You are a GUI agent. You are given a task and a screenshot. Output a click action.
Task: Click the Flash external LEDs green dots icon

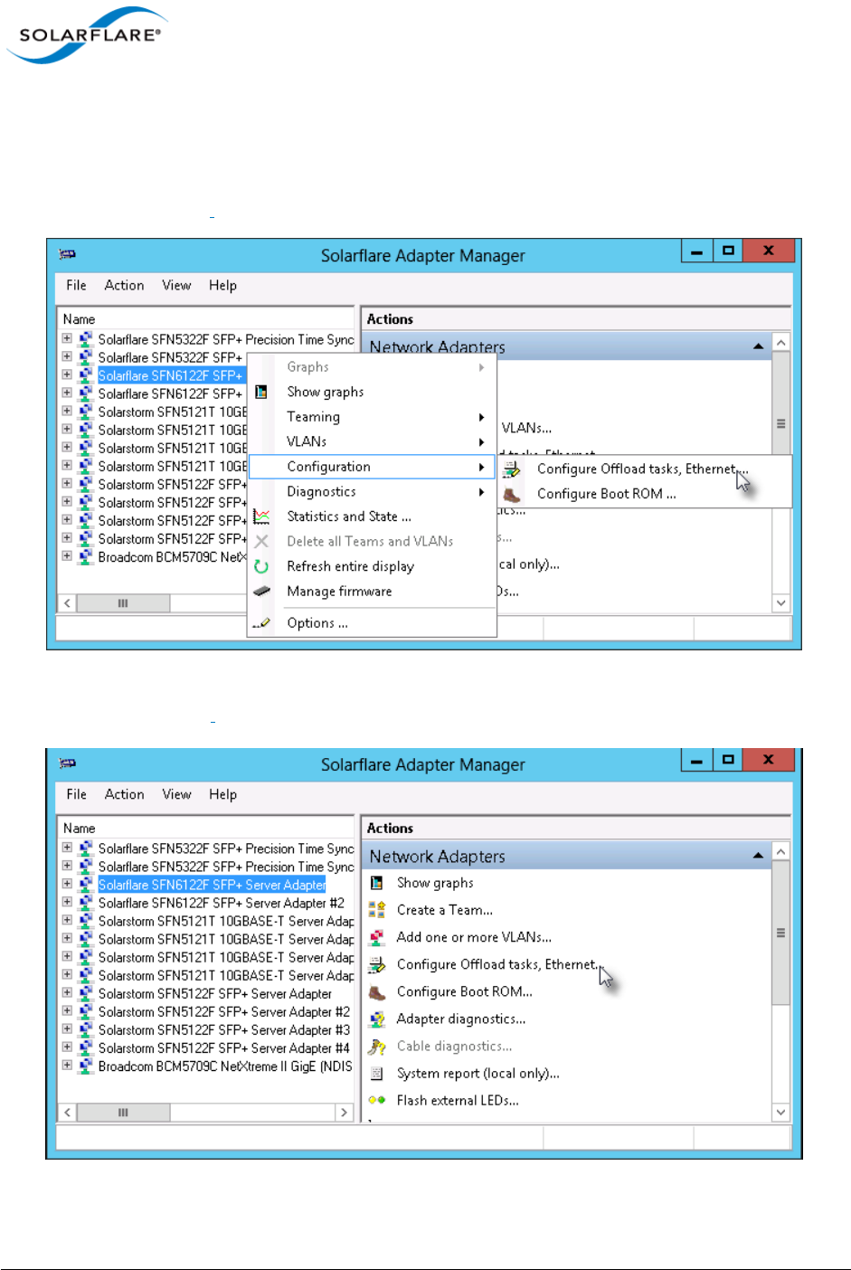pyautogui.click(x=377, y=1101)
